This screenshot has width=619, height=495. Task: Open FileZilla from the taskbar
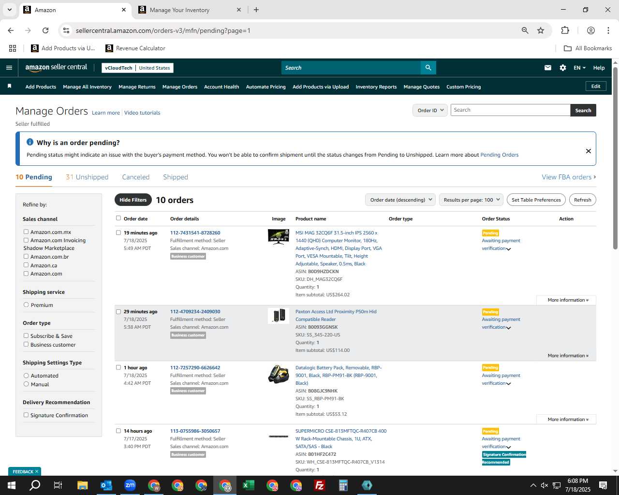[320, 485]
